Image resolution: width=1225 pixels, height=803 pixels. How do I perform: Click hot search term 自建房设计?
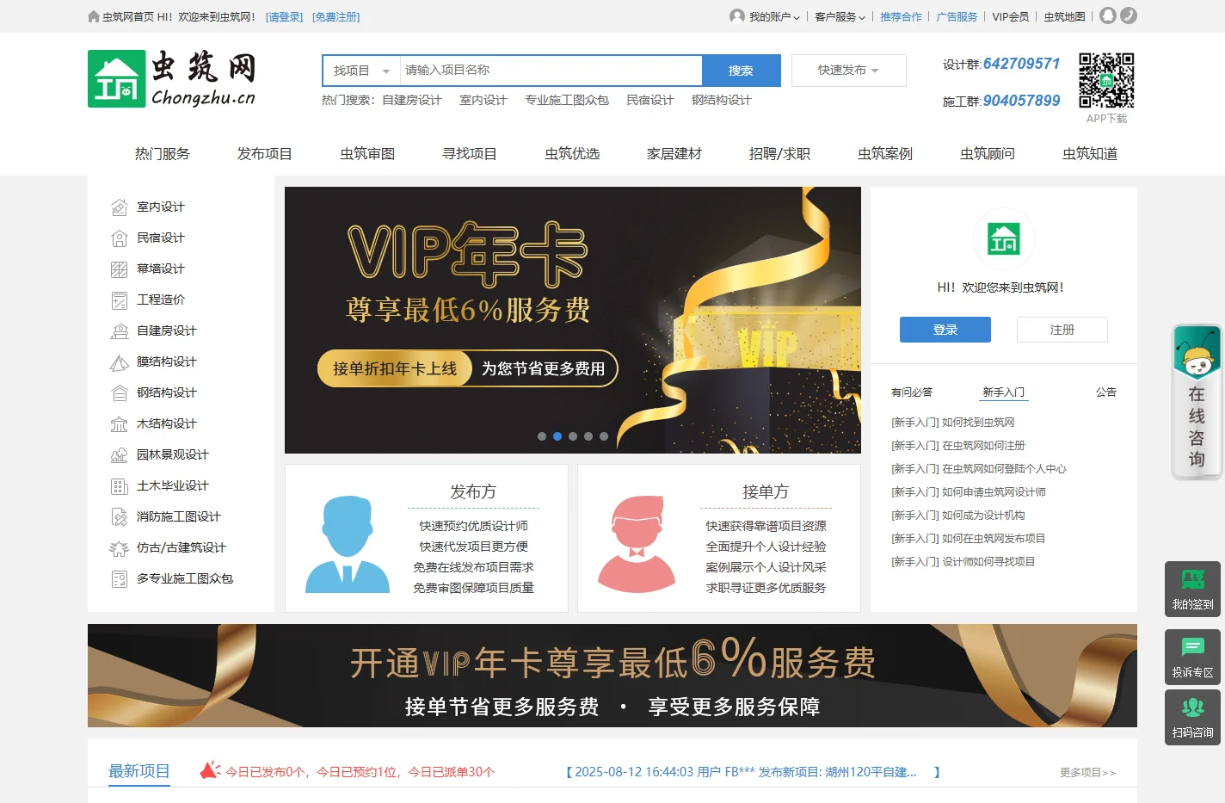(x=412, y=100)
